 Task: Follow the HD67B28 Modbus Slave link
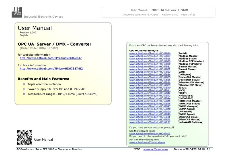point(150,59)
